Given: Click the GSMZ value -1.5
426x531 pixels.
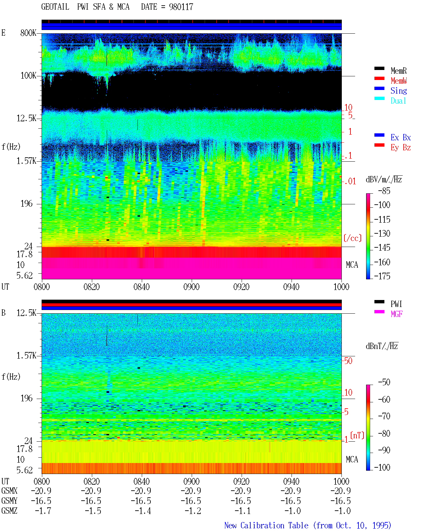Looking at the screenshot, I should pyautogui.click(x=93, y=511).
